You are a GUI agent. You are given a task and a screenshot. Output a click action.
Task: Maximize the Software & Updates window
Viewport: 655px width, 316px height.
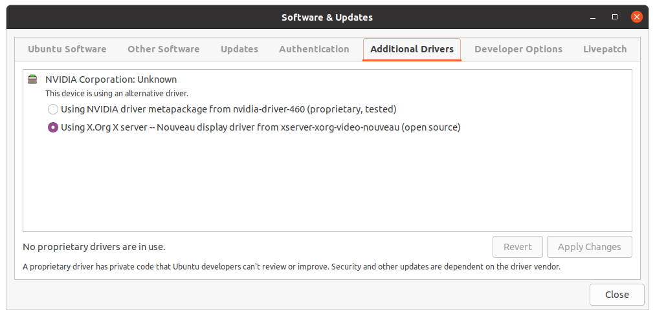[614, 17]
